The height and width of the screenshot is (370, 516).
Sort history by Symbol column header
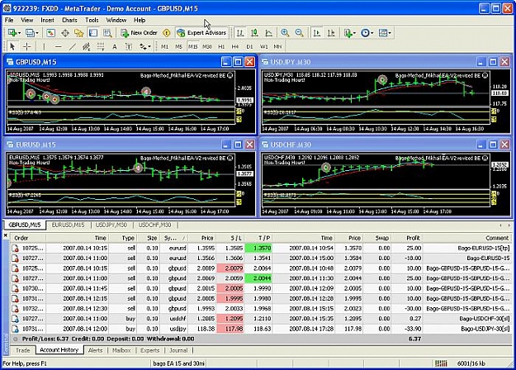173,238
